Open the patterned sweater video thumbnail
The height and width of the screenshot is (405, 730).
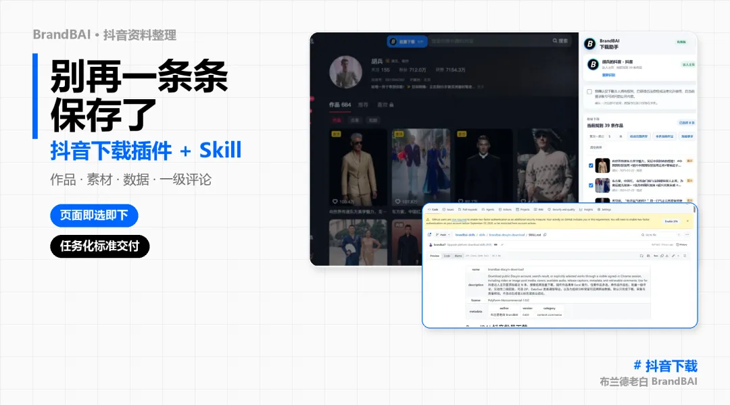coord(547,167)
